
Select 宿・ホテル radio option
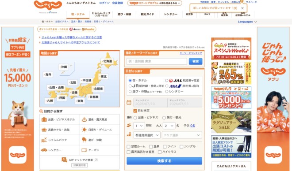coord(130,81)
